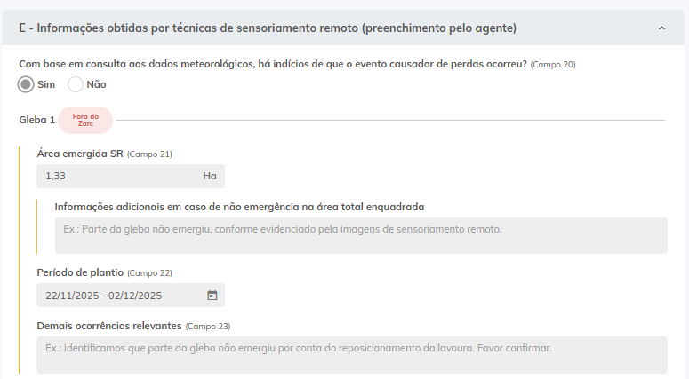This screenshot has width=689, height=379.
Task: Click the 'Informações adicionais em caso de não emergência' label
Action: pos(239,207)
